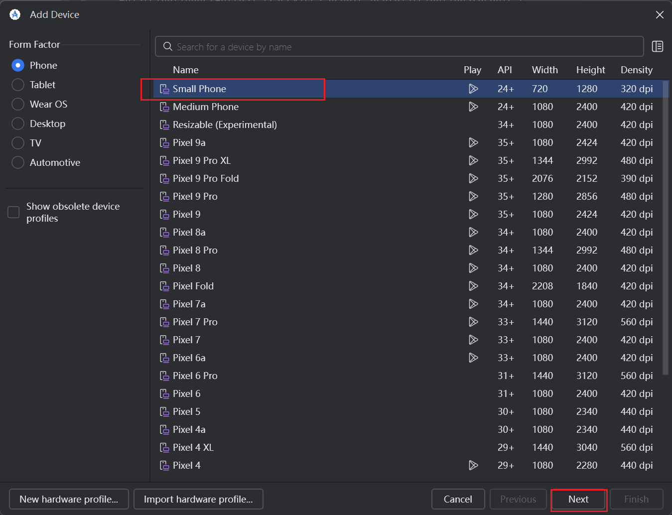Sort devices by the Name column header

186,70
